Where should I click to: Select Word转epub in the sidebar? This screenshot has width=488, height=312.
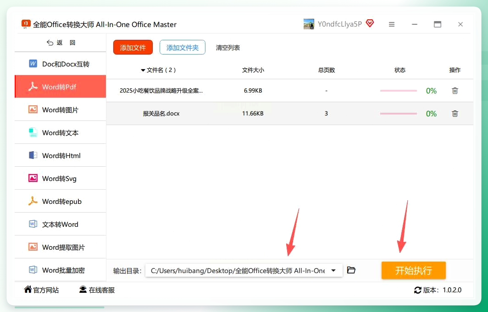(x=61, y=201)
